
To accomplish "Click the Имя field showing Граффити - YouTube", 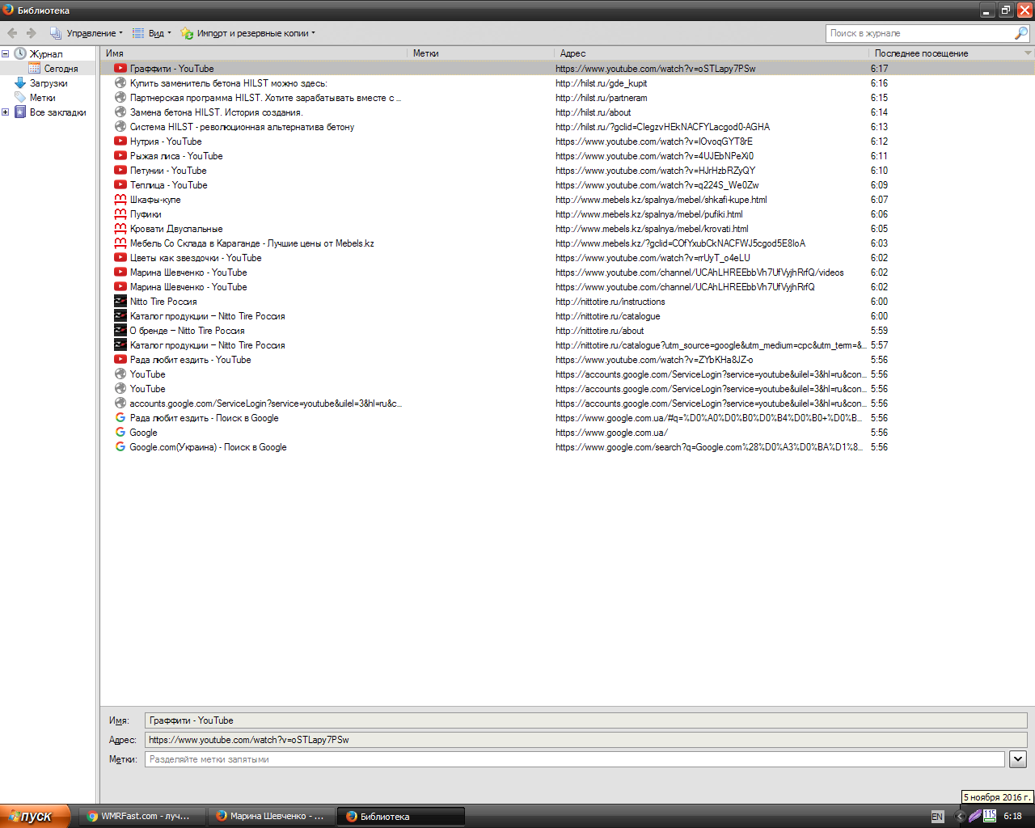I will coord(585,720).
